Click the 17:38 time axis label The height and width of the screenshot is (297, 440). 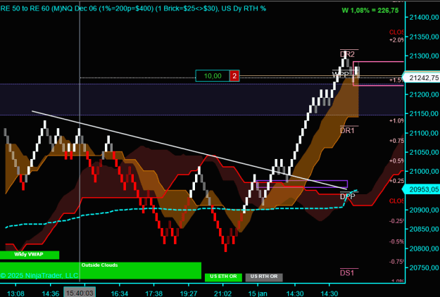[153, 293]
